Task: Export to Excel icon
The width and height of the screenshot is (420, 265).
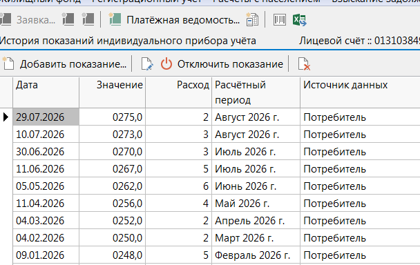Action: (x=300, y=20)
